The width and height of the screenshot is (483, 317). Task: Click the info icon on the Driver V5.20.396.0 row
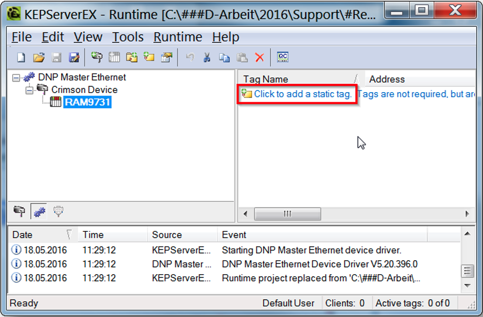pyautogui.click(x=16, y=264)
